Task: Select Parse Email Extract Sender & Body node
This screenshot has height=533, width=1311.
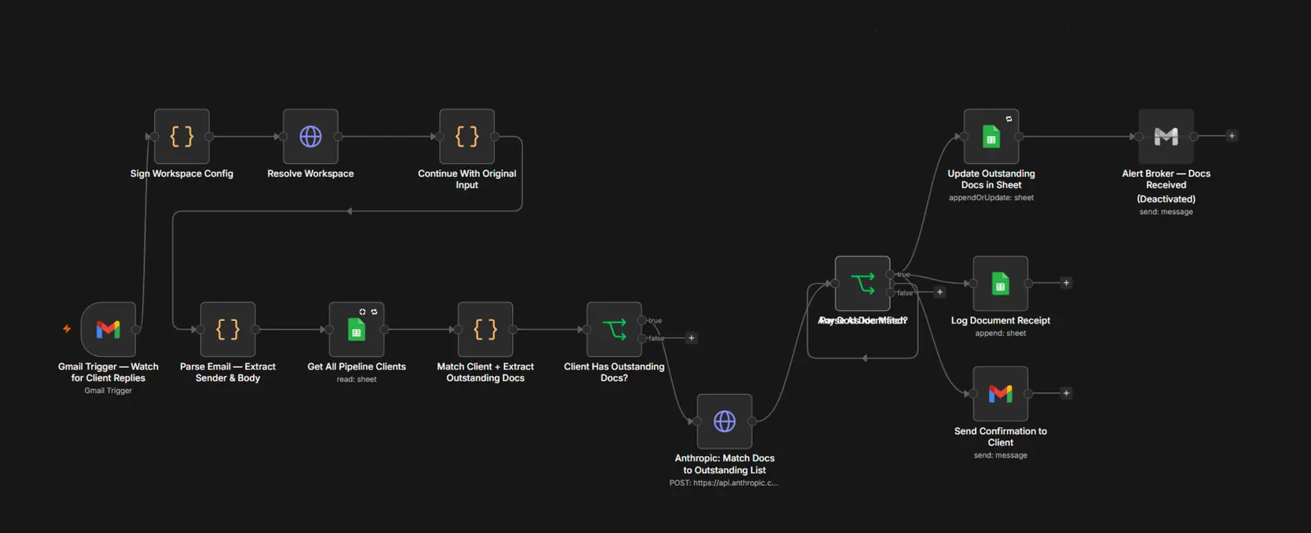Action: pos(228,329)
